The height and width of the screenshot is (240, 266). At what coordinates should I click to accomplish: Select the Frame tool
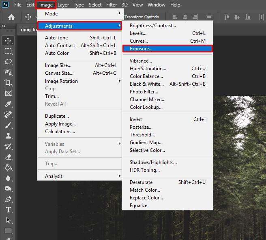coord(8,93)
